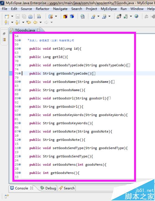
Task: Switch to the bottom Search tab
Action: pos(67,188)
